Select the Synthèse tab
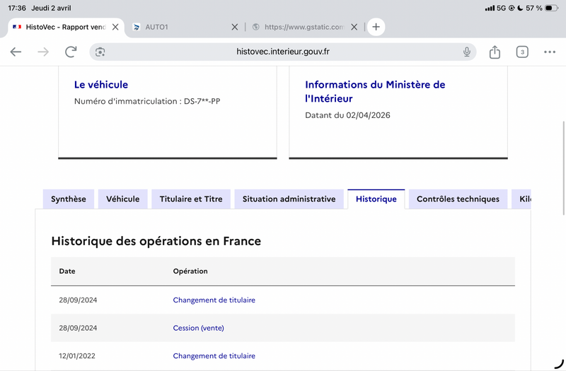Screen dimensions: 566x371 coord(69,199)
